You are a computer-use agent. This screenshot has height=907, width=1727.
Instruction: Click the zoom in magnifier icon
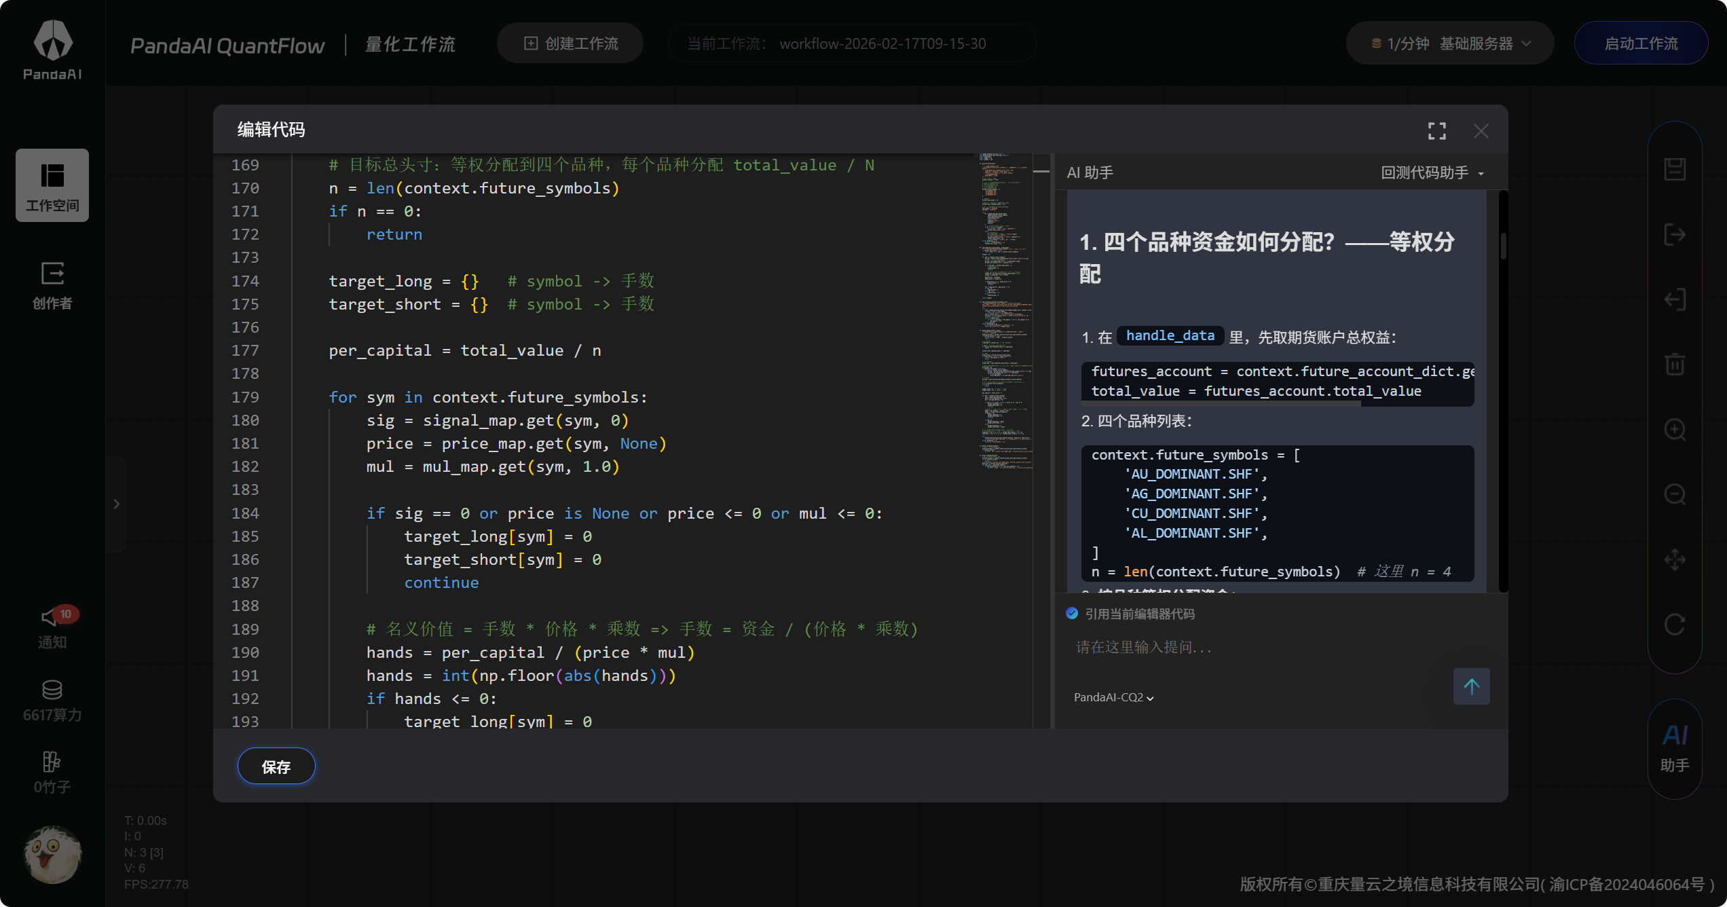pos(1675,429)
